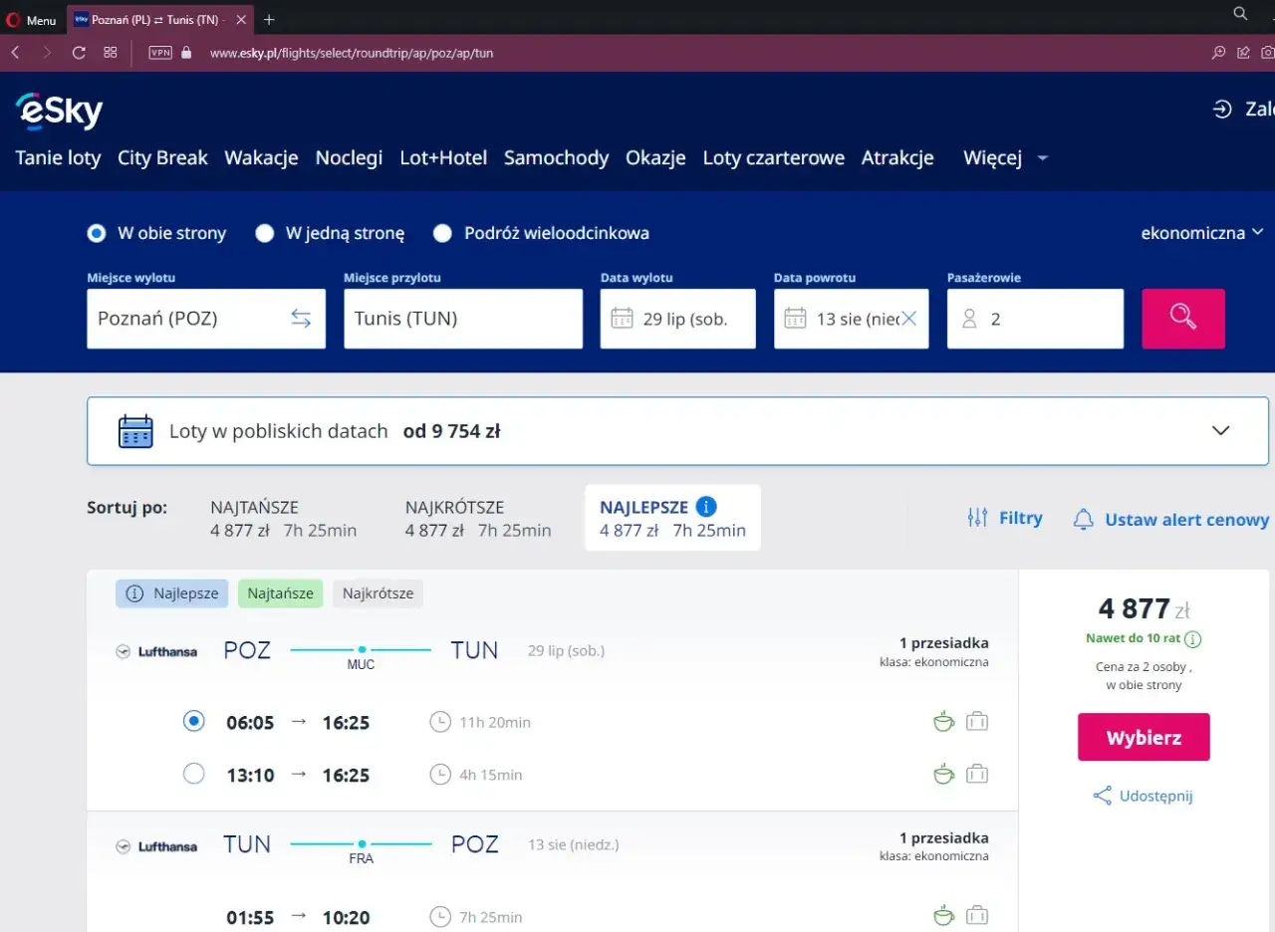Click the pink search magnifier button
The height and width of the screenshot is (932, 1275).
(1182, 319)
